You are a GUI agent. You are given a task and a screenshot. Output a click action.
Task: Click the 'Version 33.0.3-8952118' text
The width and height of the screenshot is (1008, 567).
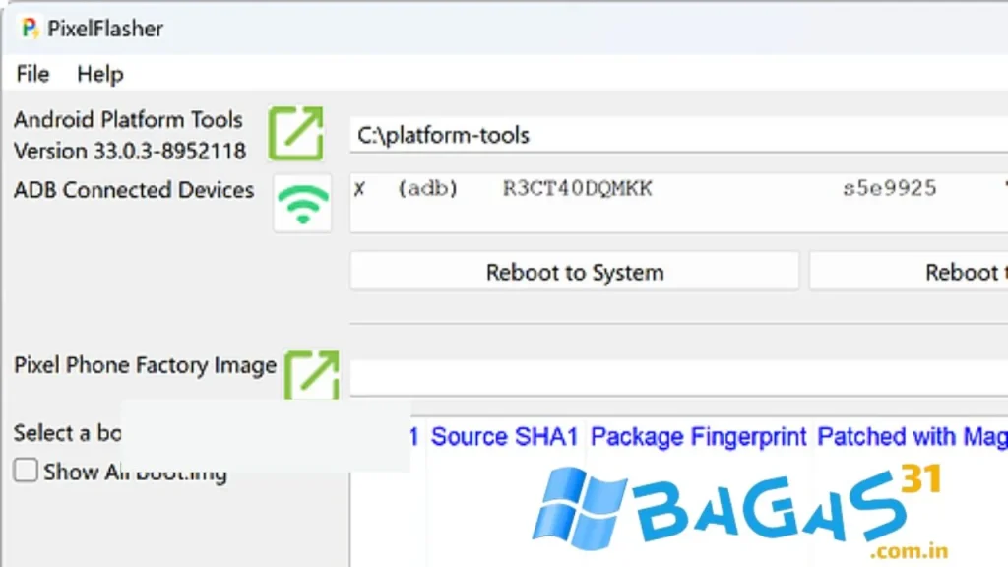(130, 151)
